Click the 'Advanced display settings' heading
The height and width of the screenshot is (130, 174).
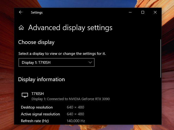70,28
